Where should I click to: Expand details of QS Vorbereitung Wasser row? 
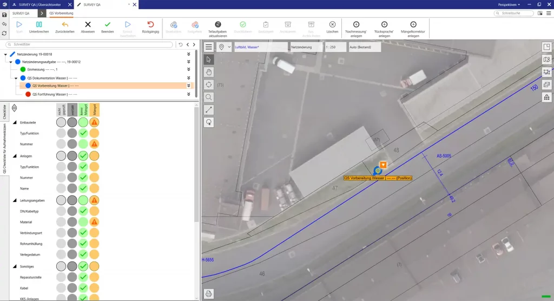[189, 86]
